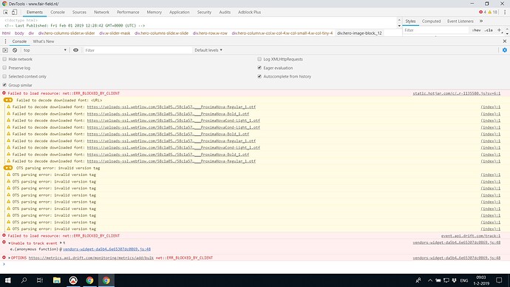Enable the Hide network checkbox
The image size is (510, 287).
pyautogui.click(x=4, y=59)
